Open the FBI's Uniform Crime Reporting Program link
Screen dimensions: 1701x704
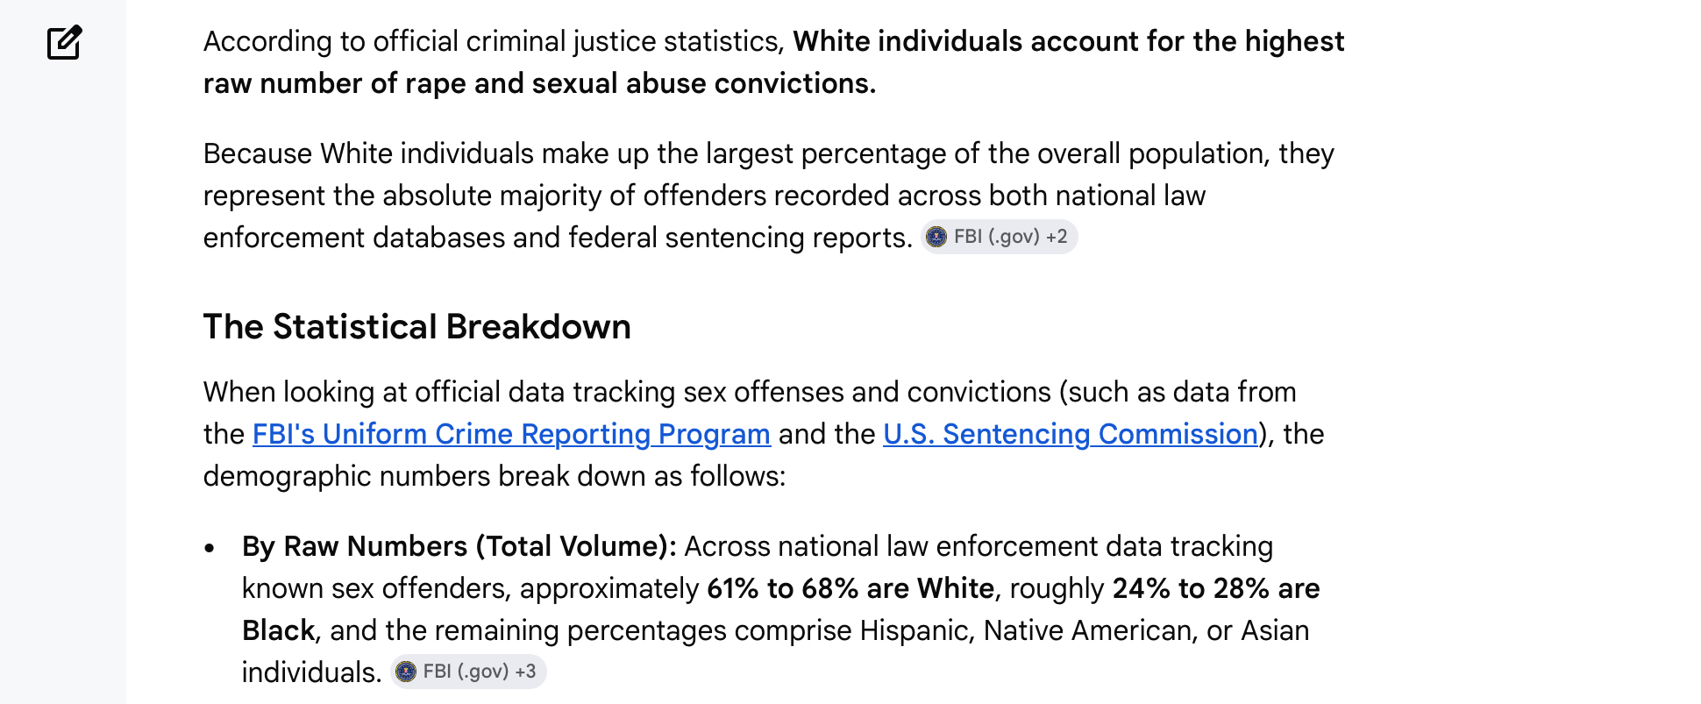(511, 434)
